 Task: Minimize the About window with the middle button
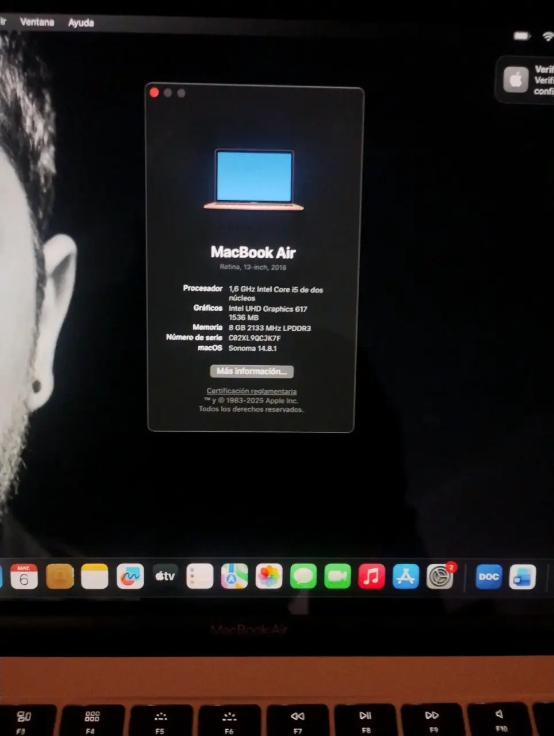[168, 93]
